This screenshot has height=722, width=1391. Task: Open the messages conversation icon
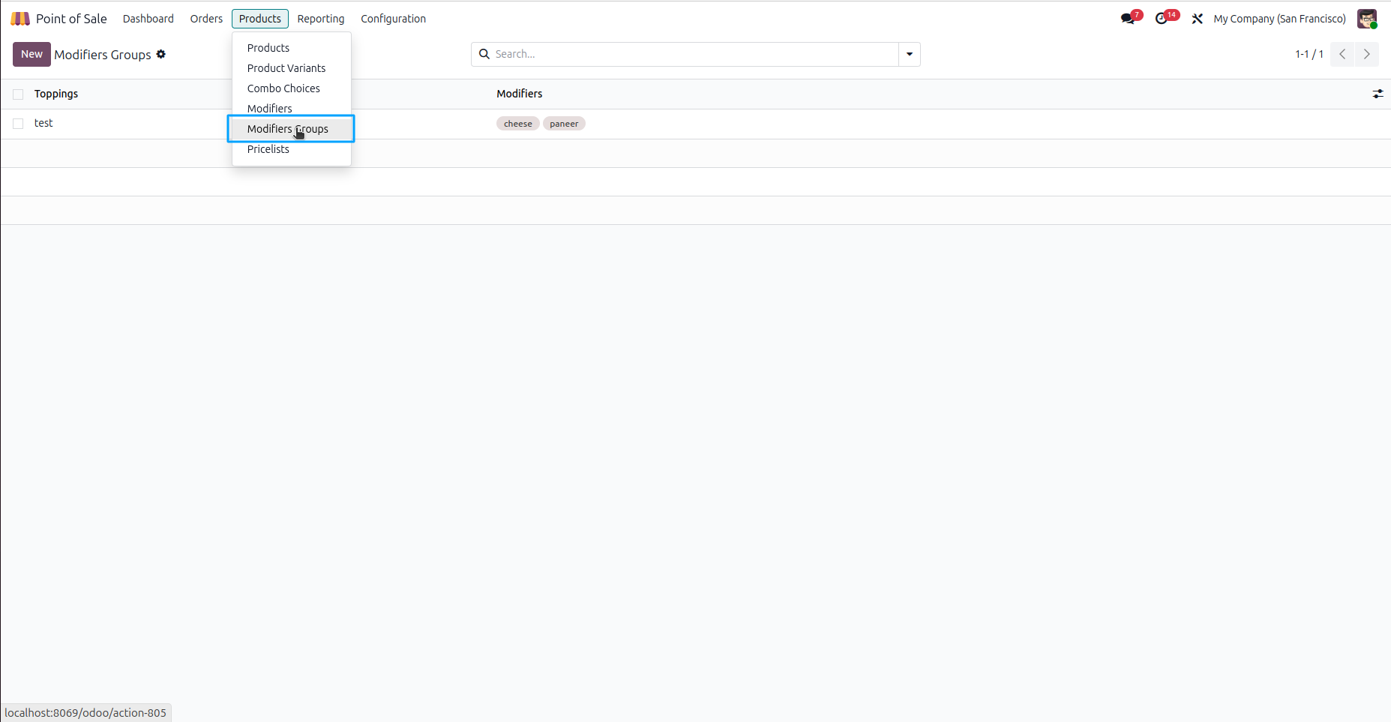coord(1129,19)
